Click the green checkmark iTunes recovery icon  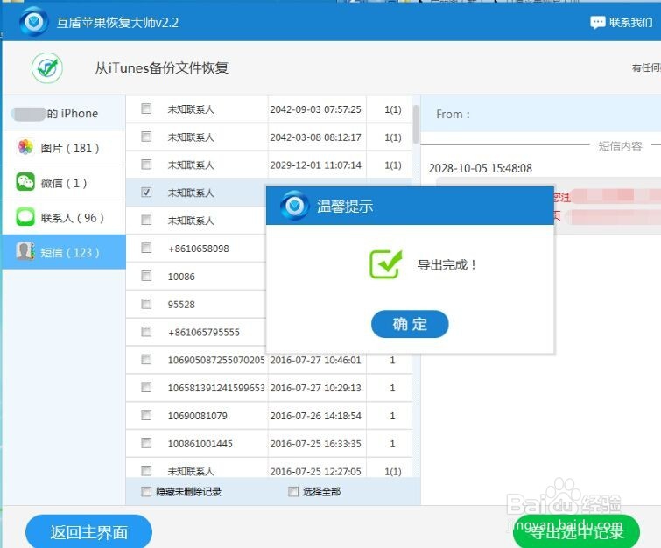[x=47, y=68]
